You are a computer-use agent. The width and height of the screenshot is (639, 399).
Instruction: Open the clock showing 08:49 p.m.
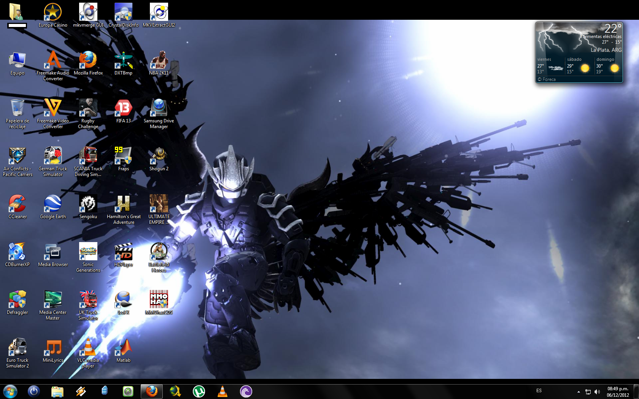pos(618,392)
